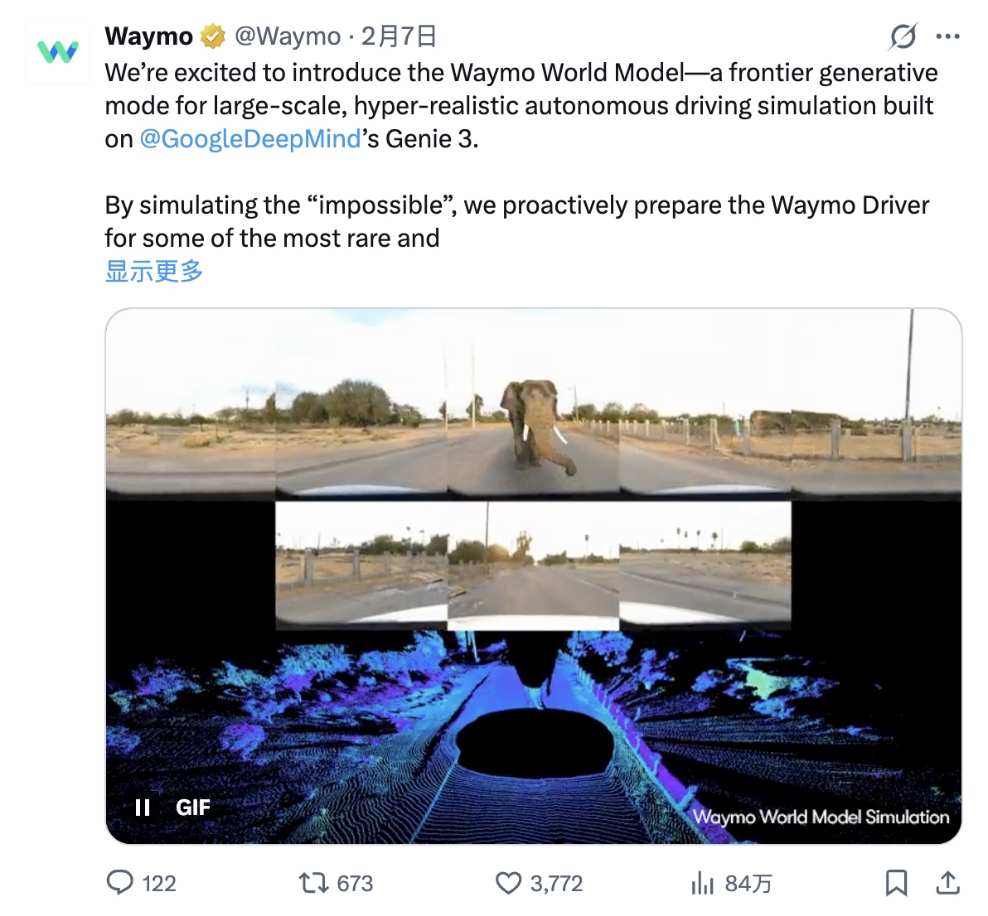This screenshot has width=988, height=916.
Task: Open the bold Waymo display name
Action: pos(149,36)
